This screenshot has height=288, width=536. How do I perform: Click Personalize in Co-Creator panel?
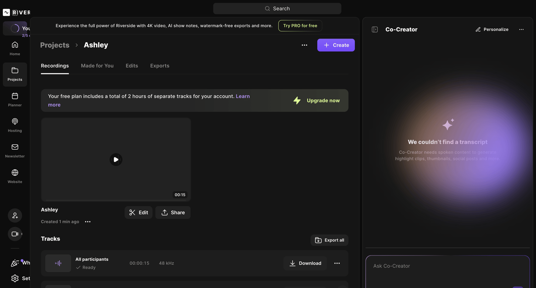click(x=492, y=29)
